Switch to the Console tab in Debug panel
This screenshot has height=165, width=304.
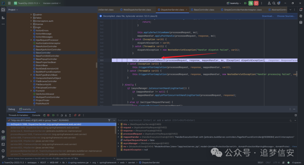pos(36,115)
